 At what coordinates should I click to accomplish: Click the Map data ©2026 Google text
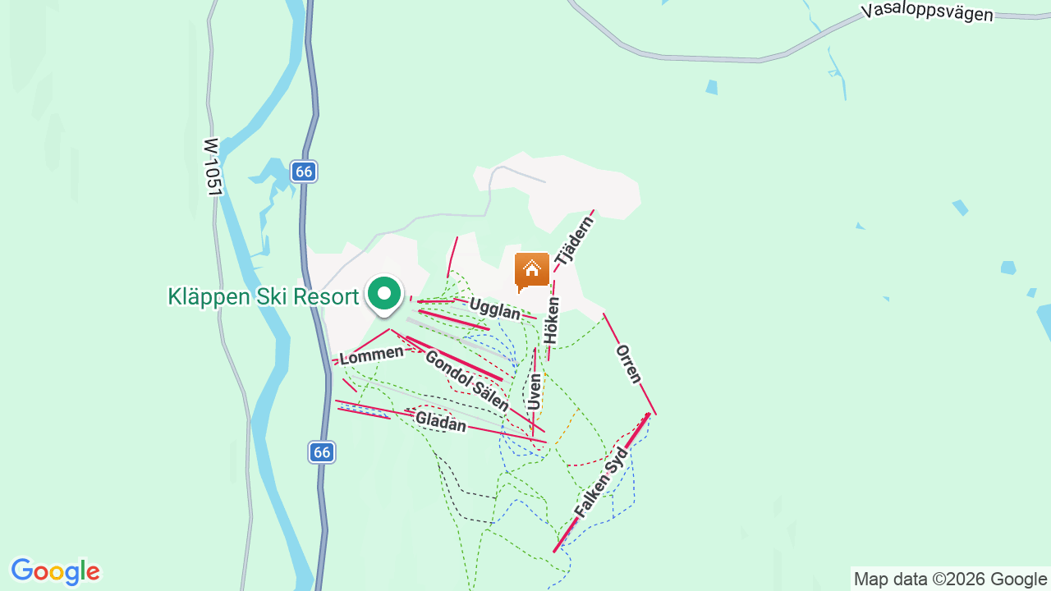pyautogui.click(x=950, y=580)
